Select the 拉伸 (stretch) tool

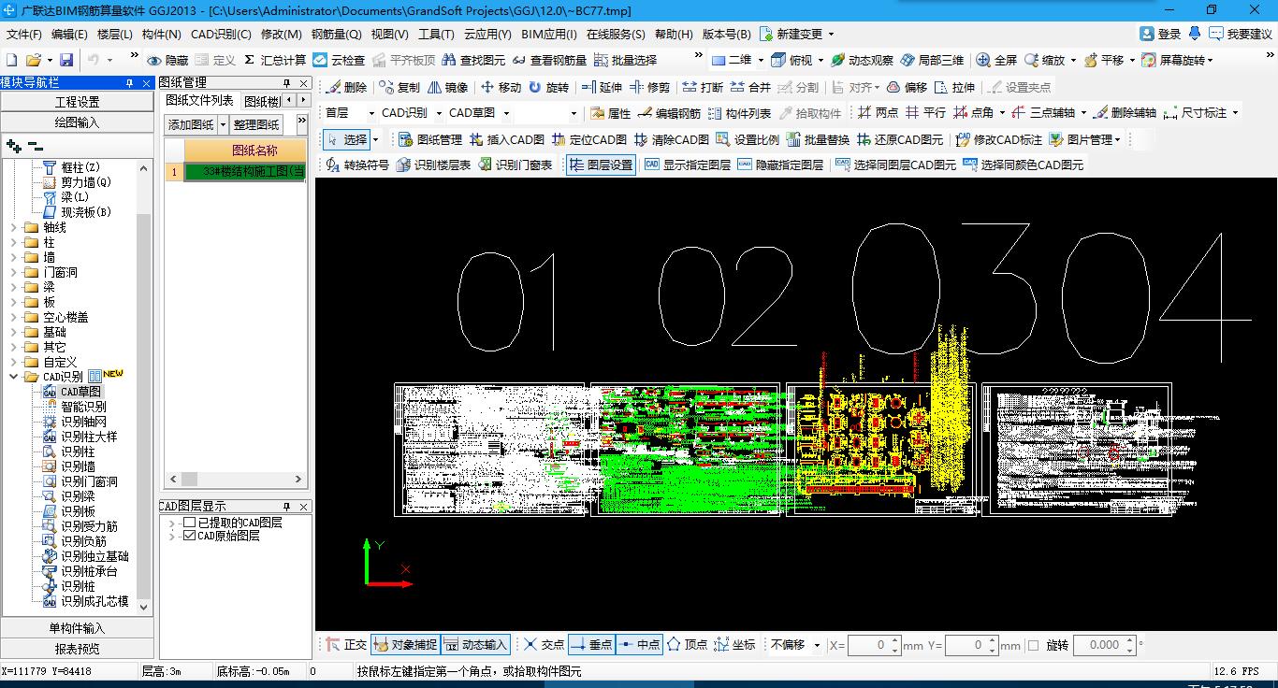coord(954,87)
